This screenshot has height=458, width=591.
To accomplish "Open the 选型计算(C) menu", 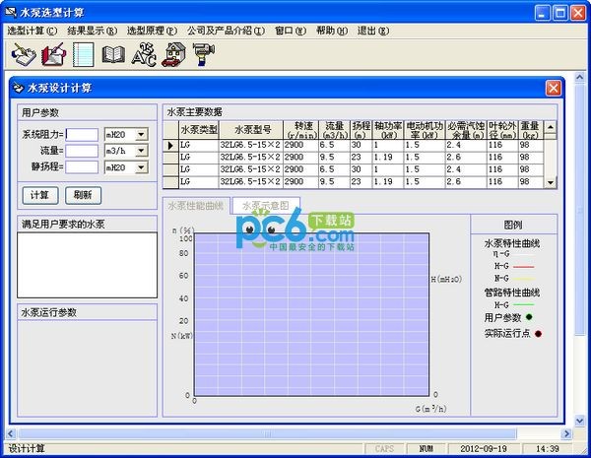I will tap(33, 31).
